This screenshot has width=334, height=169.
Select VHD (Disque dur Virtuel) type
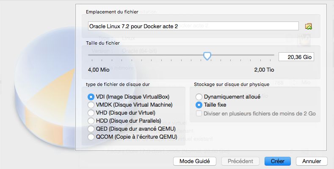[91, 113]
